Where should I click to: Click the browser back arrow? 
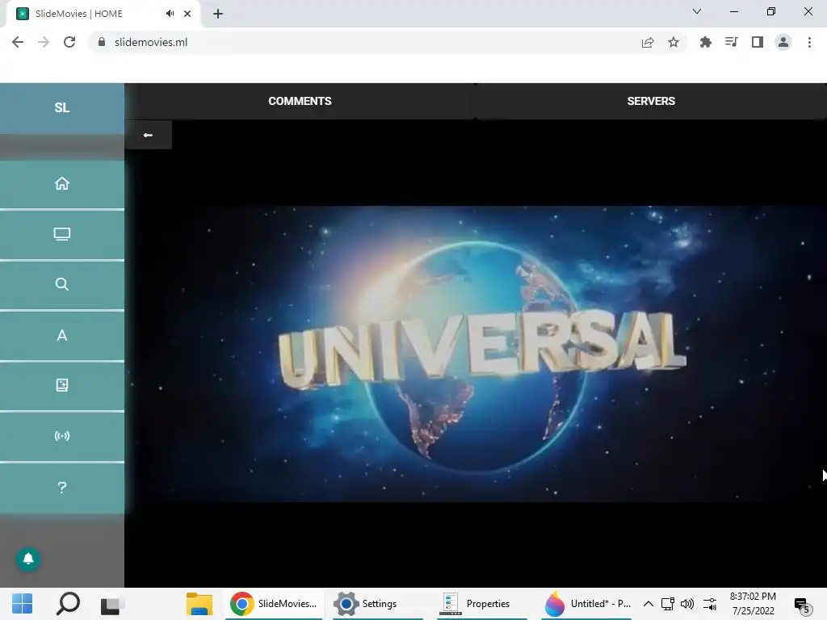[x=18, y=42]
